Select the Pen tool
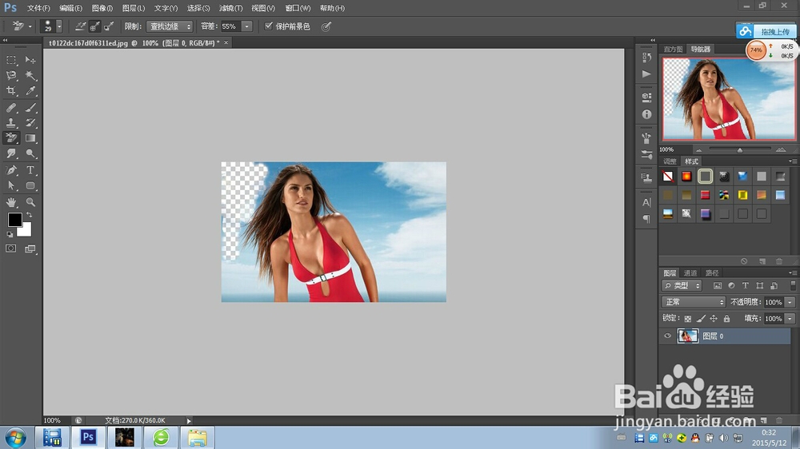The width and height of the screenshot is (800, 449). [x=10, y=170]
